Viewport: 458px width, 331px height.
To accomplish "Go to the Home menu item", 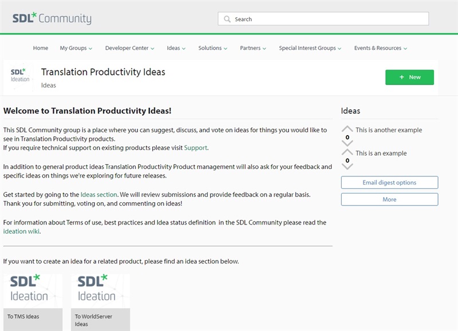I will pos(41,48).
